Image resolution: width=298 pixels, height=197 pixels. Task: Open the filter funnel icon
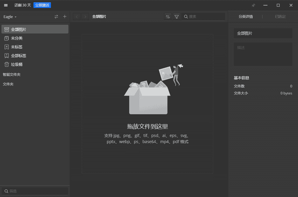coord(176,17)
